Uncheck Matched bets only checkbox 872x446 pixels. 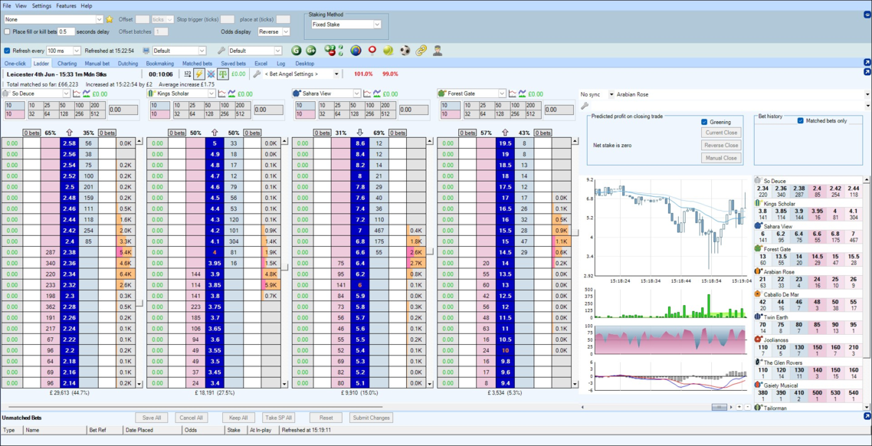pos(801,120)
